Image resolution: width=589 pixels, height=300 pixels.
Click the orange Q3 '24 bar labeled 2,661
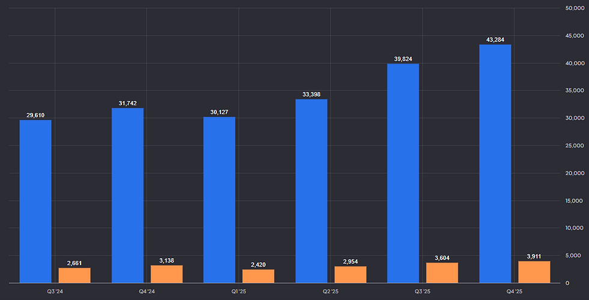tap(75, 275)
